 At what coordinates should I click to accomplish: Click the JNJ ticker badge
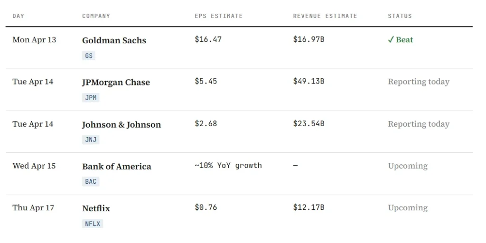[x=90, y=140]
